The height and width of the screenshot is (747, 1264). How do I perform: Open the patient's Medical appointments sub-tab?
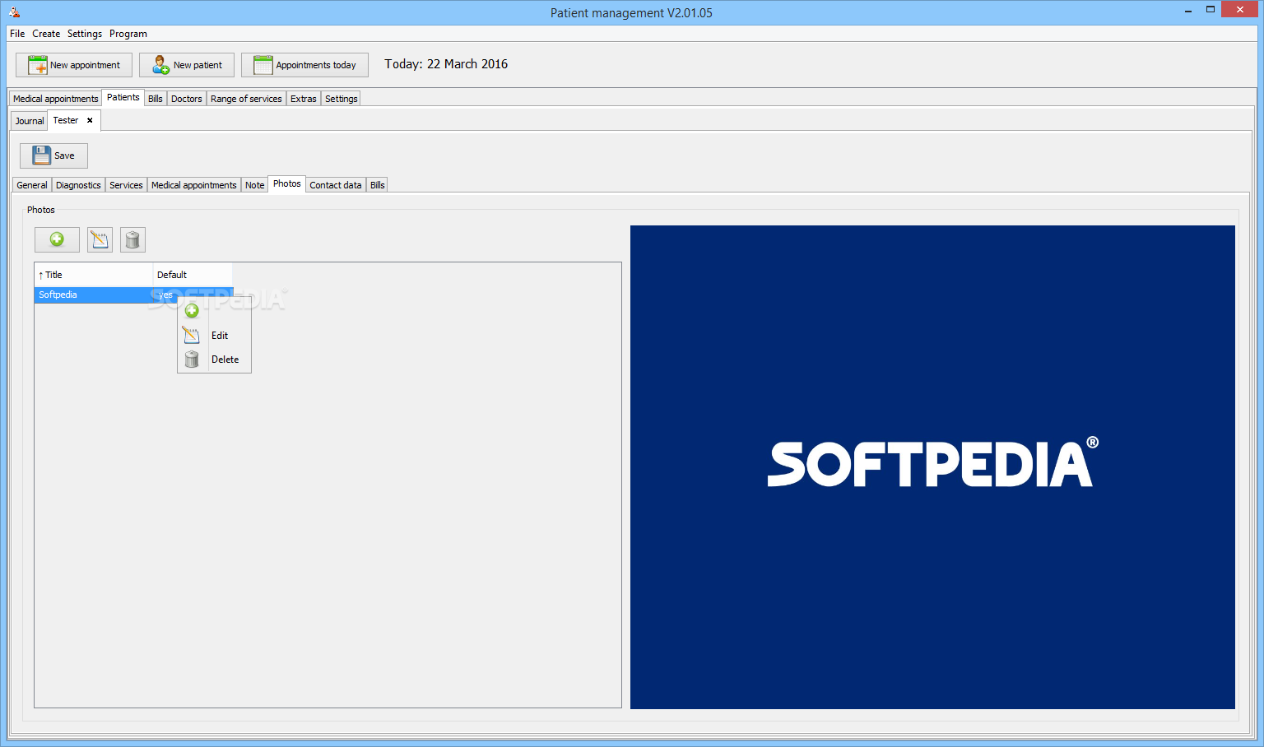[x=193, y=185]
